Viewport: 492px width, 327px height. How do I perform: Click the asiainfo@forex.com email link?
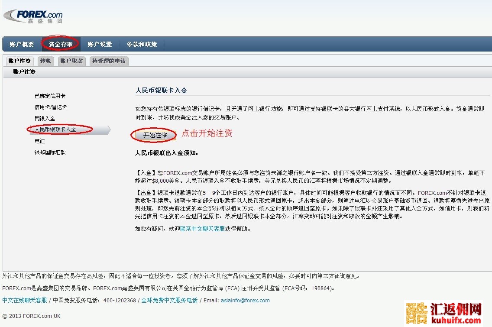(245, 300)
